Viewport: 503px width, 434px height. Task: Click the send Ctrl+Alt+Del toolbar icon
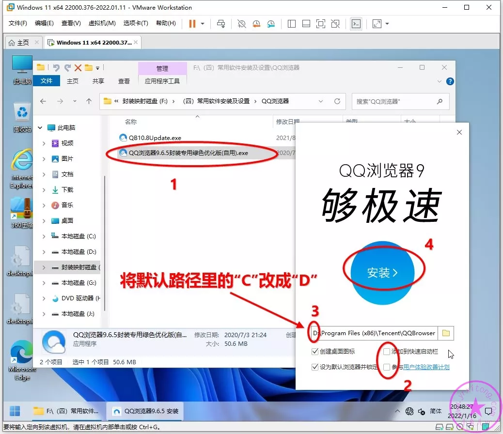[221, 23]
